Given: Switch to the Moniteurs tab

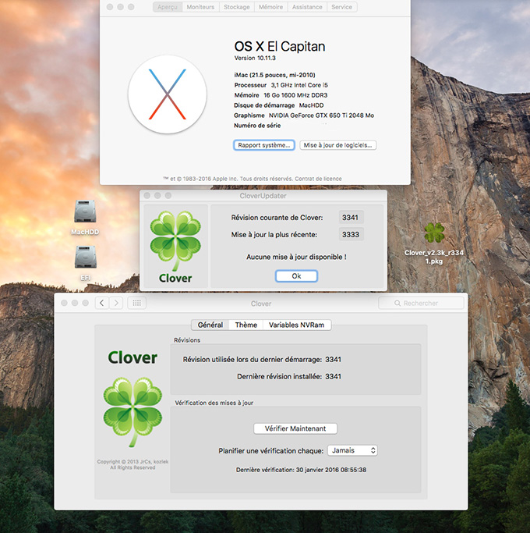Looking at the screenshot, I should pyautogui.click(x=200, y=7).
